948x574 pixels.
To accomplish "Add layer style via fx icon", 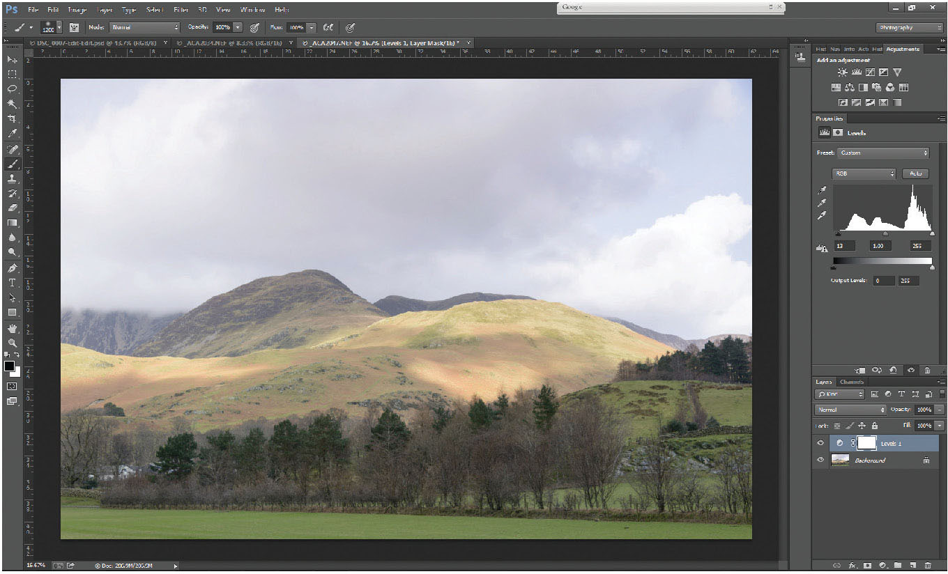I will (x=852, y=566).
